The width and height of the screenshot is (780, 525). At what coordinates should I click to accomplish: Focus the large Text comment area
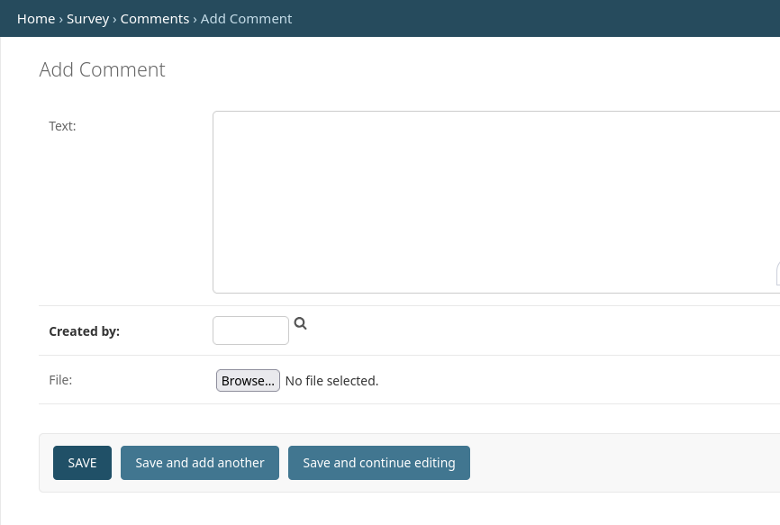pyautogui.click(x=496, y=203)
